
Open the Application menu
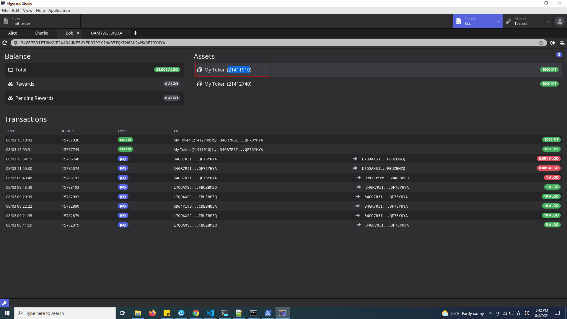point(59,10)
